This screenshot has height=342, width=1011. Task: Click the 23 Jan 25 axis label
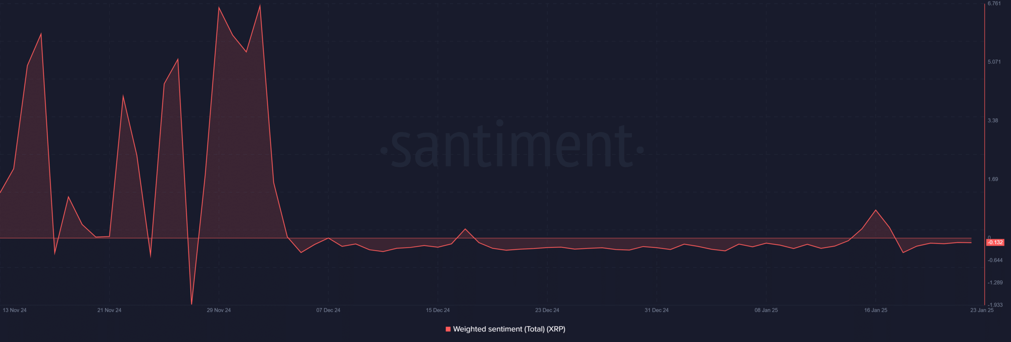(x=982, y=310)
